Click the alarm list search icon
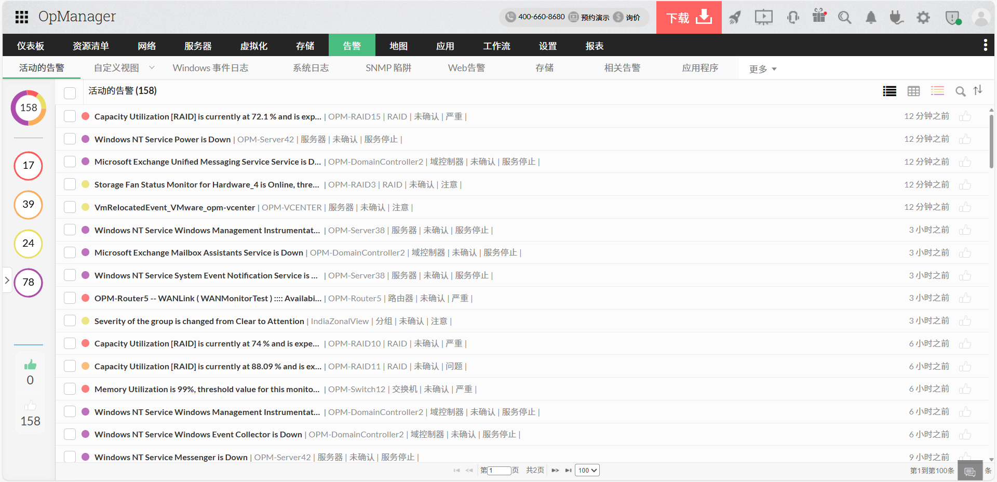 pos(960,91)
